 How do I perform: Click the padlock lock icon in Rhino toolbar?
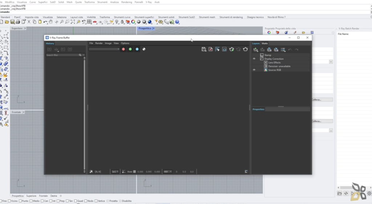click(x=122, y=22)
